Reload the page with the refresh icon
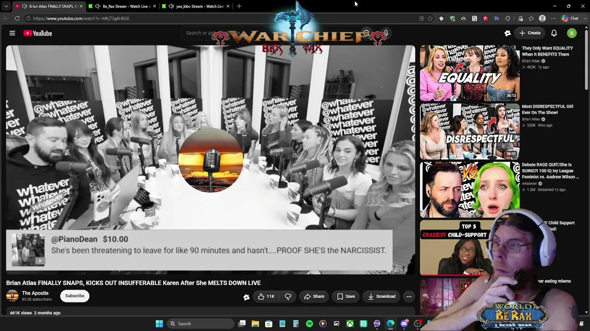This screenshot has height=331, width=590. click(x=17, y=18)
